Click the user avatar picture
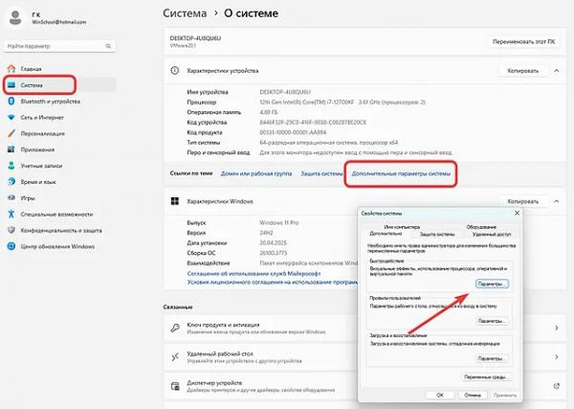Screen dimensions: 574x409 click(15, 17)
